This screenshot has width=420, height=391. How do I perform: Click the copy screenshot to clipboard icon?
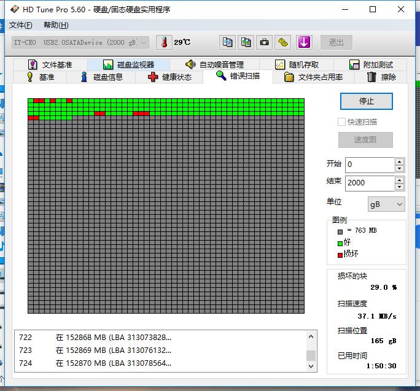click(x=246, y=42)
